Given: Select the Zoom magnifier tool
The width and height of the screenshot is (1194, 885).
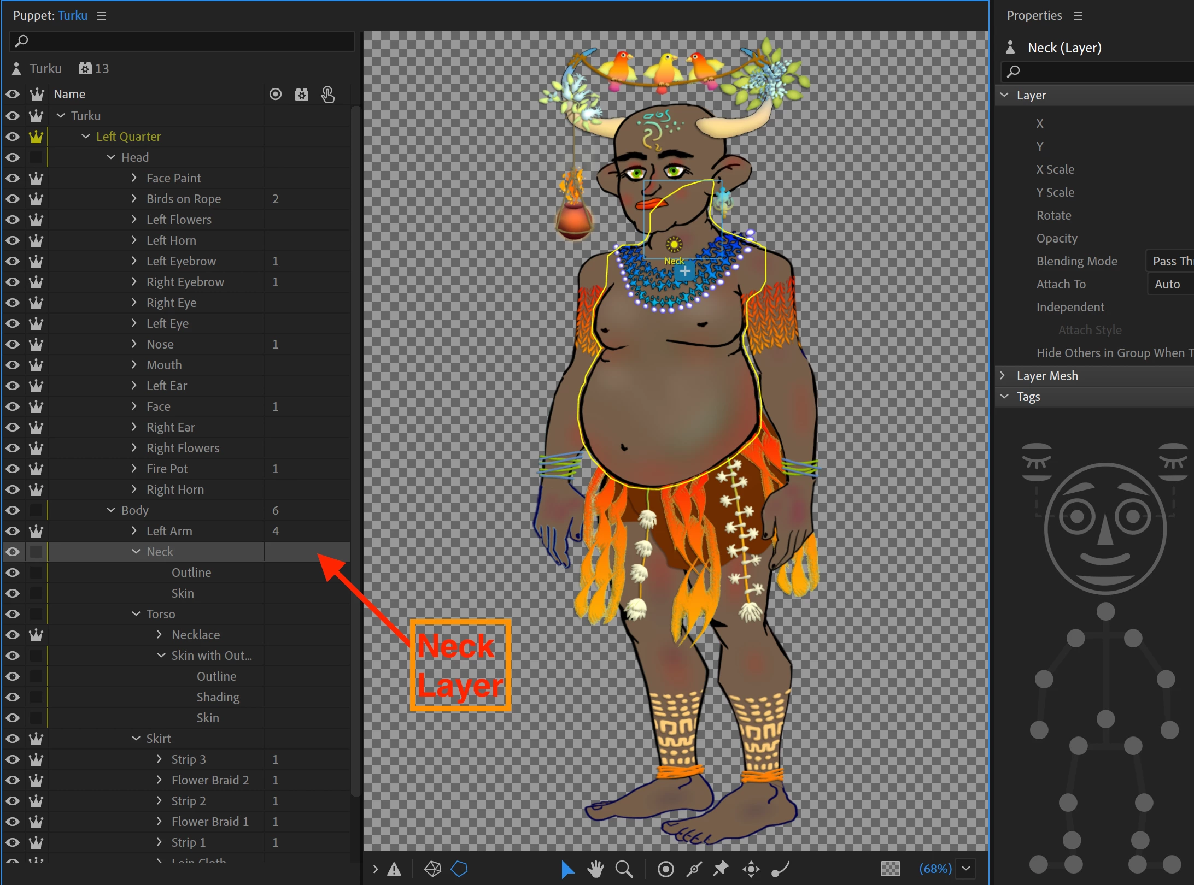Looking at the screenshot, I should tap(624, 869).
